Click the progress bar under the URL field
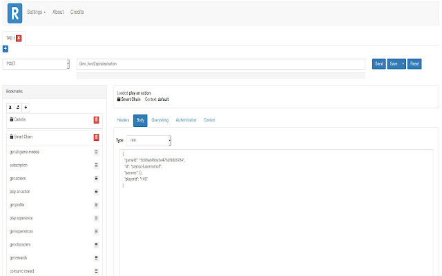This screenshot has width=442, height=276. (221, 75)
